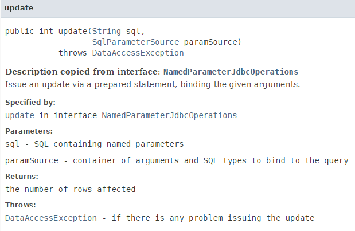Click DataAccessException in the signature throws clause
Screen dimensions: 355x231
[138, 53]
